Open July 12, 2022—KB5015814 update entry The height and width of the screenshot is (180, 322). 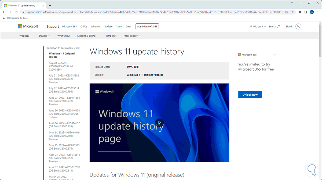click(64, 90)
